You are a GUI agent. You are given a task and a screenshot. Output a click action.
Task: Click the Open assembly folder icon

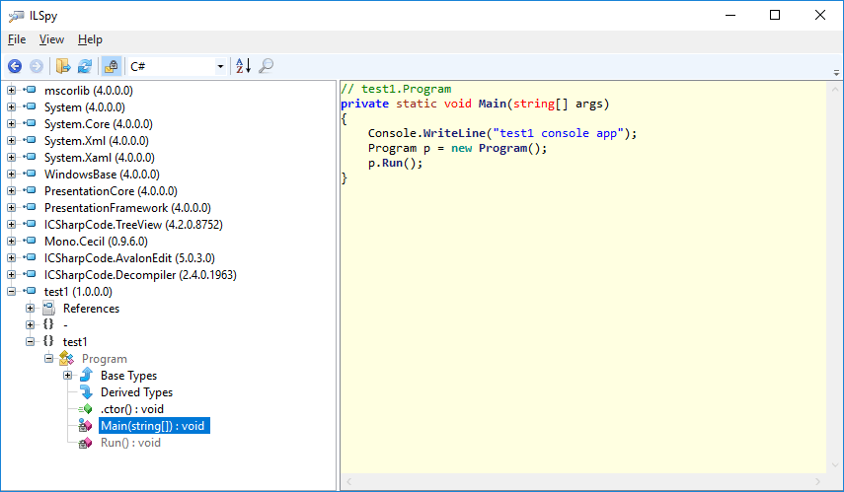(63, 66)
